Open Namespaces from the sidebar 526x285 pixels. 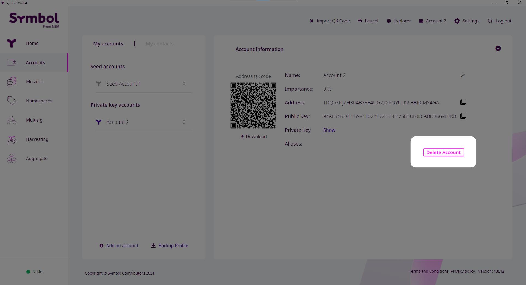point(39,101)
